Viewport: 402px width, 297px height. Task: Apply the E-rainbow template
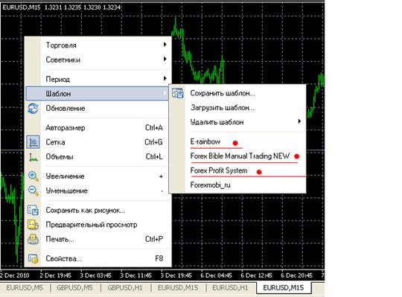tap(237, 141)
